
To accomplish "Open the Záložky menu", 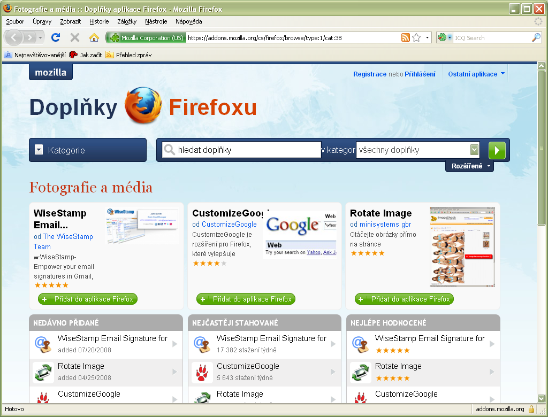I will coord(127,21).
